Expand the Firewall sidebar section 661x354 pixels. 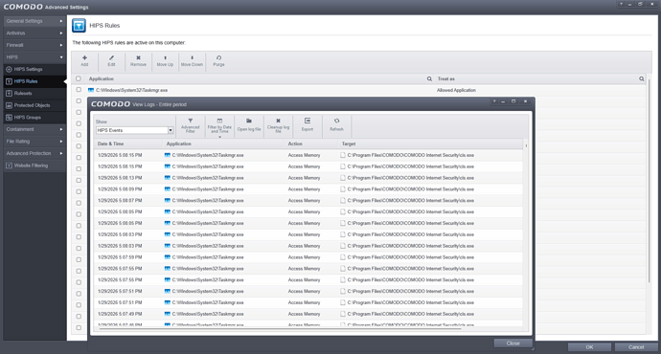click(x=34, y=45)
